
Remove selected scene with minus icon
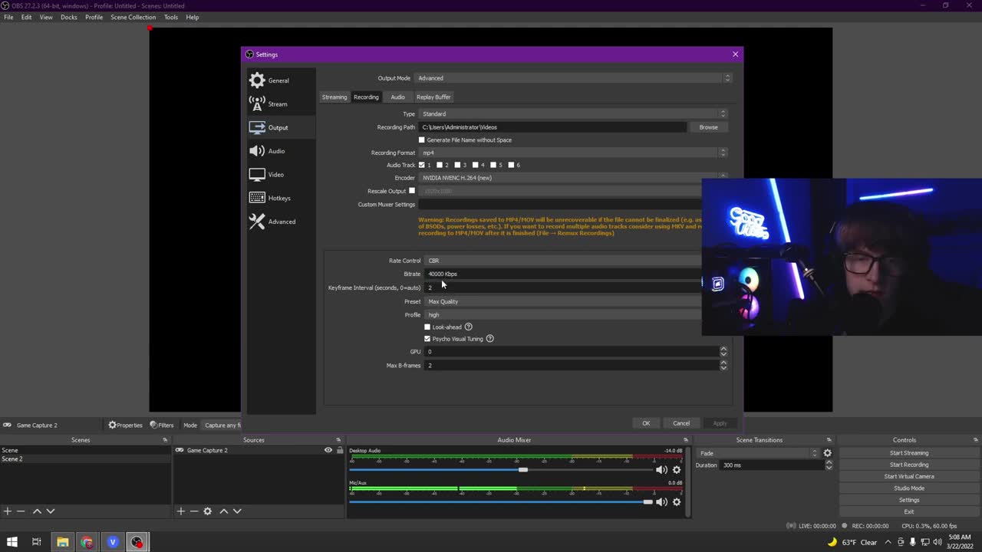click(21, 511)
